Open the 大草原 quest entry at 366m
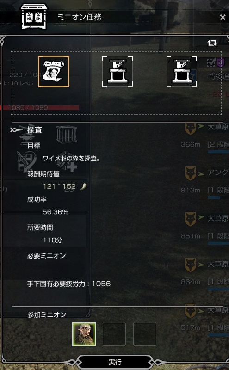The image size is (229, 370). [218, 127]
